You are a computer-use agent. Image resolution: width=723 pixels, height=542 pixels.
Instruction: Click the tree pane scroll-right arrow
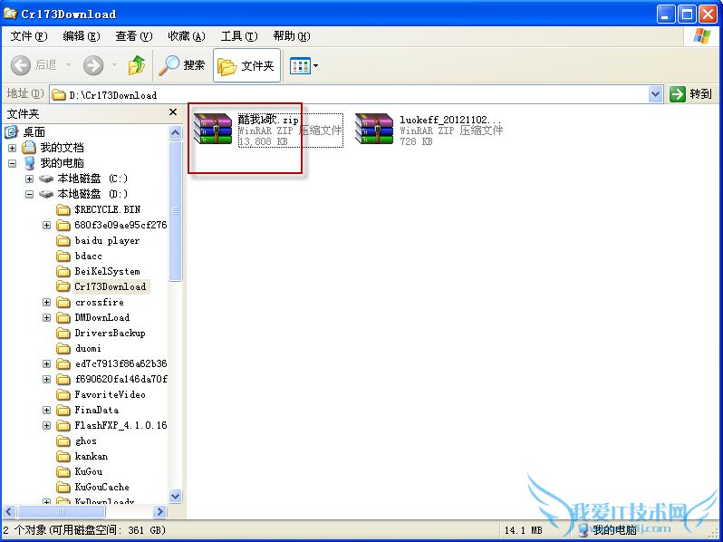tap(159, 511)
